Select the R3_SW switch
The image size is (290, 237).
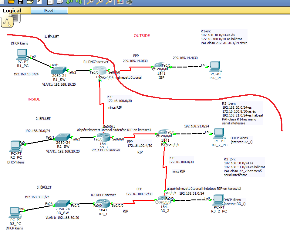coord(62,203)
